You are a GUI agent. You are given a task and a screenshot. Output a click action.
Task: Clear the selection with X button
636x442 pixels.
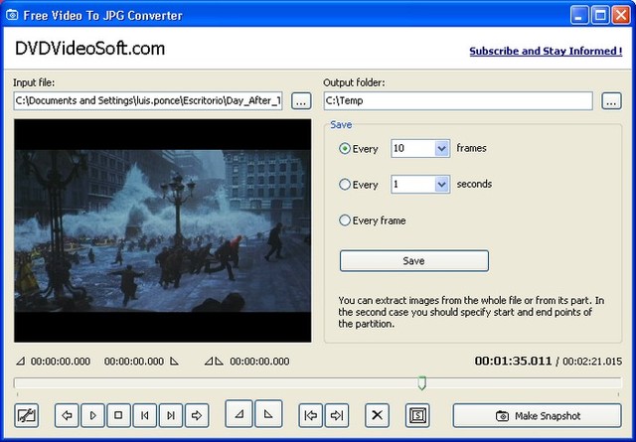(x=378, y=415)
